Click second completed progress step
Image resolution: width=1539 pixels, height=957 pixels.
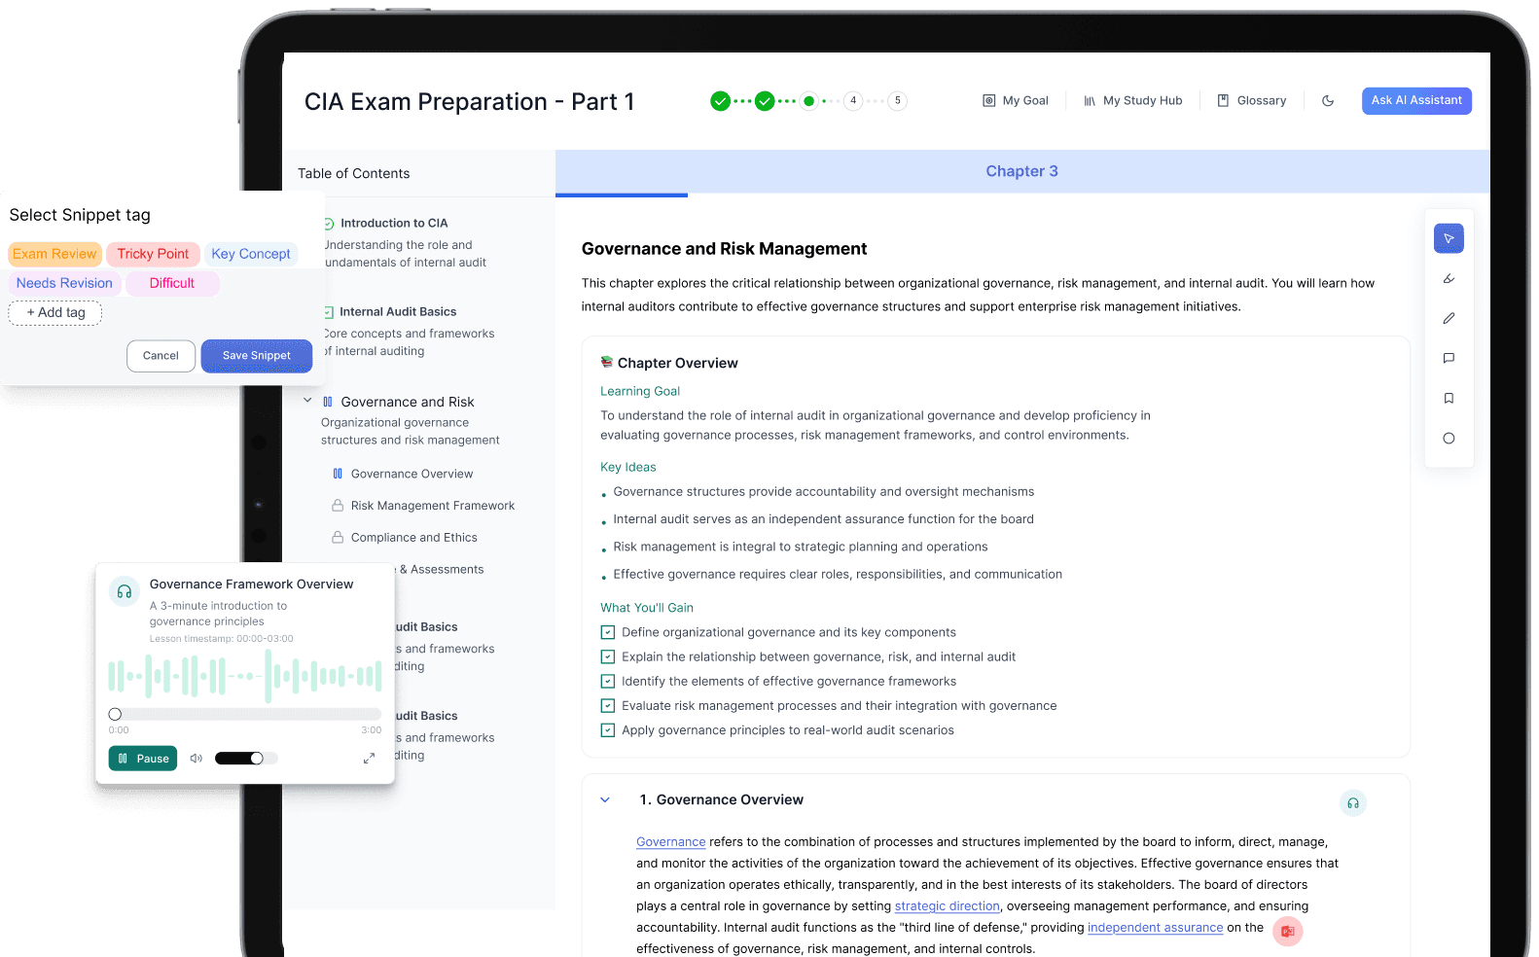tap(765, 101)
